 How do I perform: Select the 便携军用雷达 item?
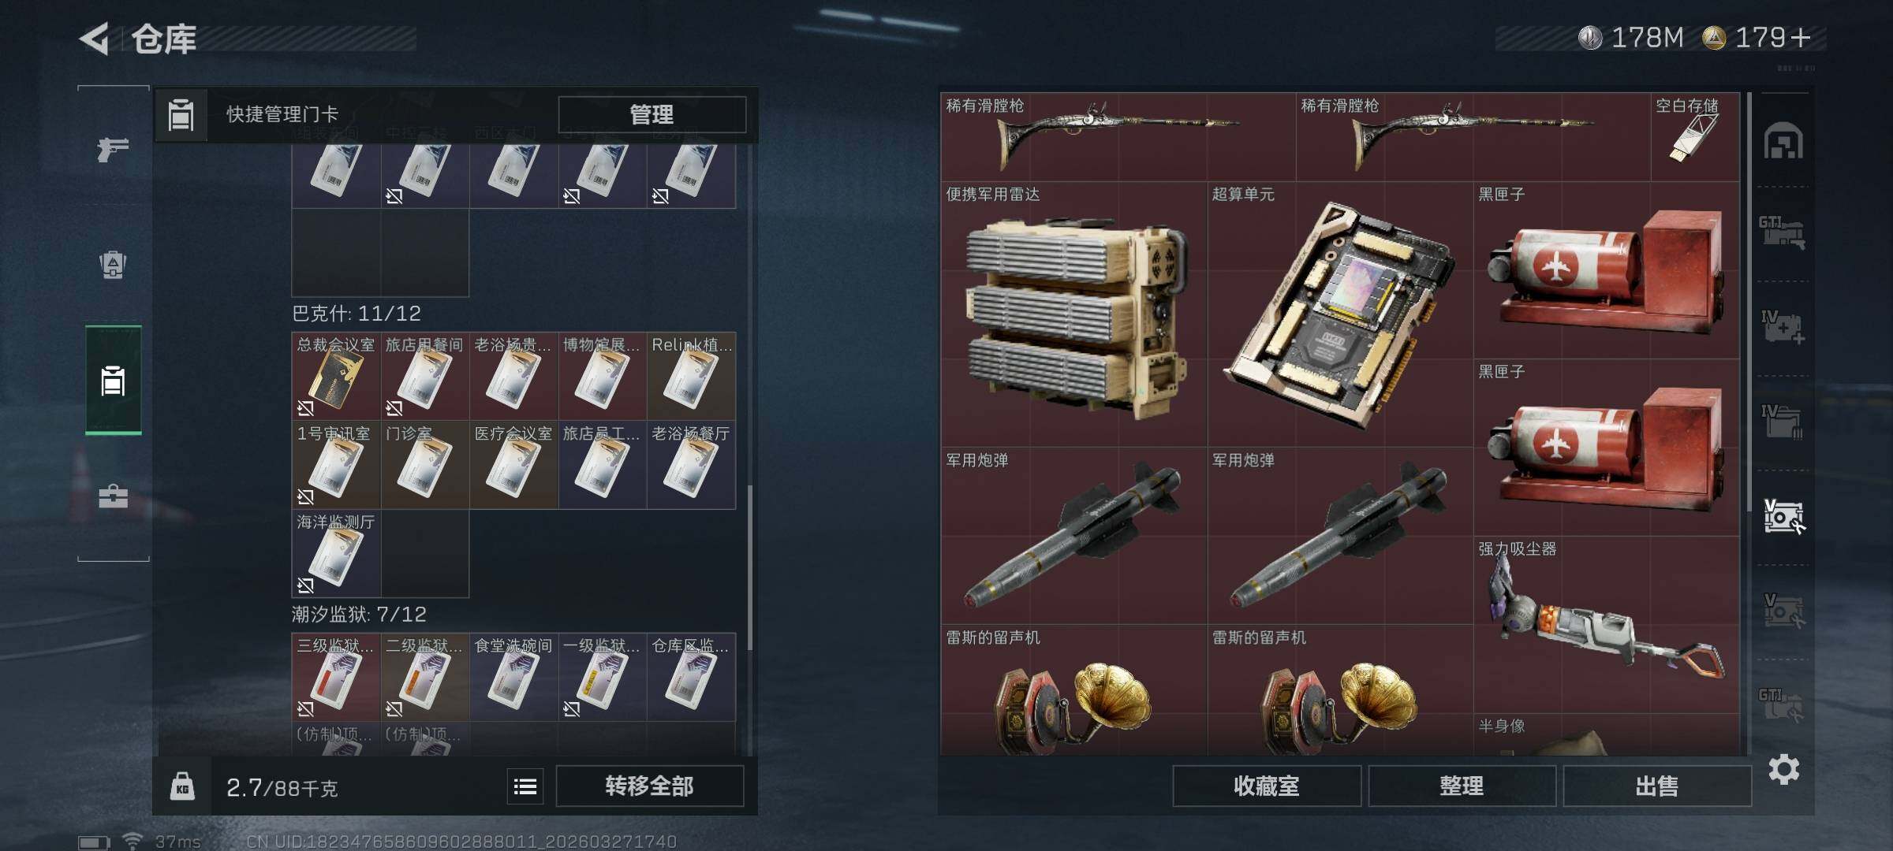click(1073, 315)
